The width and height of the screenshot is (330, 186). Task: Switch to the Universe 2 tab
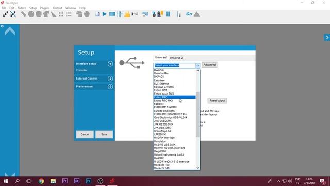[x=176, y=58]
